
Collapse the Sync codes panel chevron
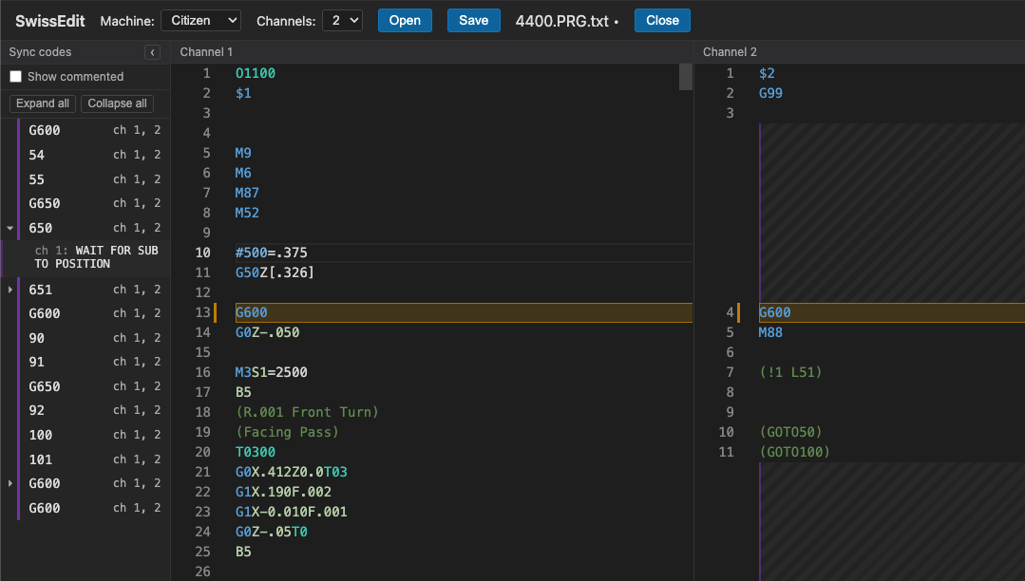tap(152, 52)
